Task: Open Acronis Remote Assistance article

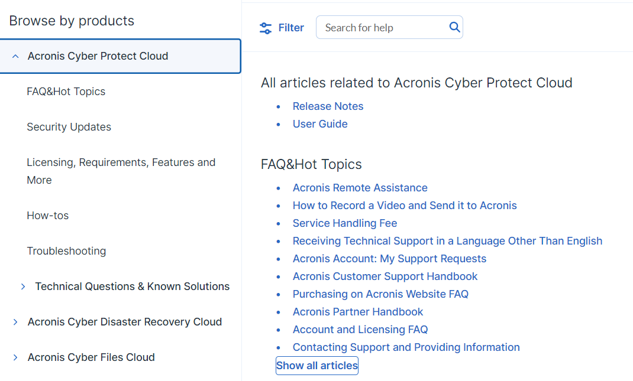Action: [x=360, y=188]
